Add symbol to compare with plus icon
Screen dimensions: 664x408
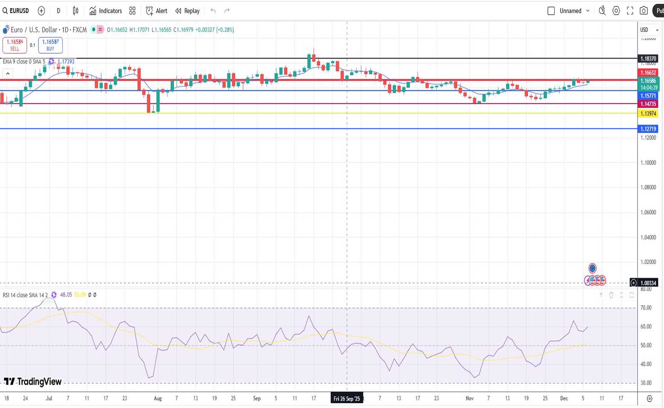[x=41, y=11]
